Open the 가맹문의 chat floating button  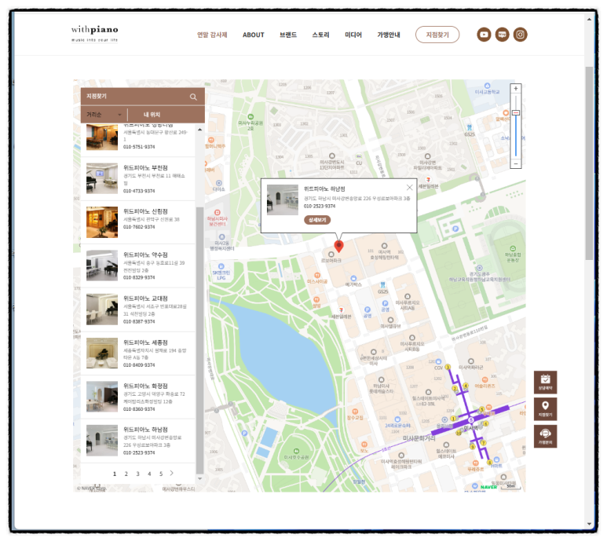(x=546, y=436)
